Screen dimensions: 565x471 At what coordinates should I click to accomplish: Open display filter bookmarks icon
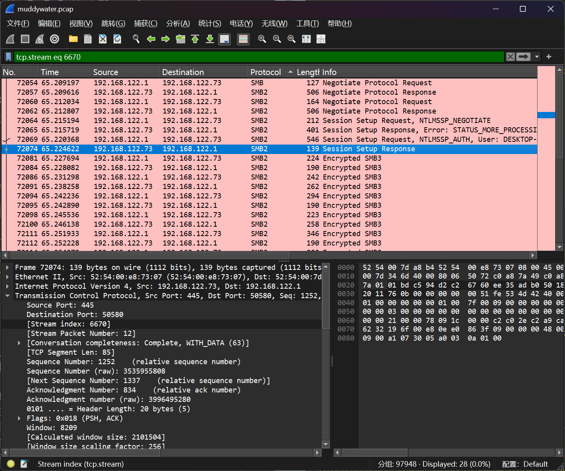tap(9, 57)
